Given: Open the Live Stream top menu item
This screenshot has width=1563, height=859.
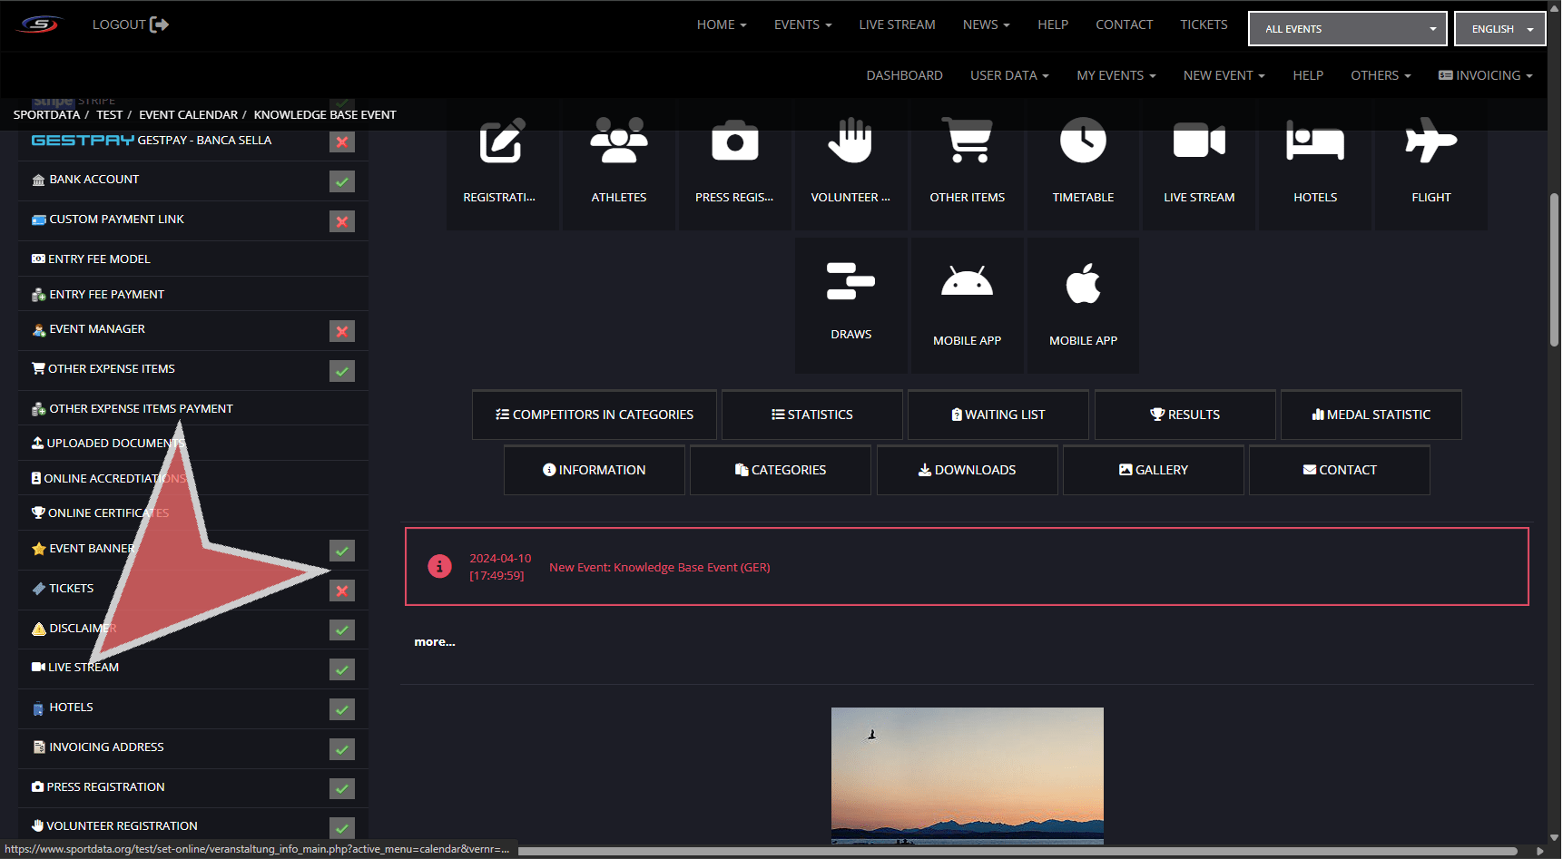Looking at the screenshot, I should tap(897, 24).
